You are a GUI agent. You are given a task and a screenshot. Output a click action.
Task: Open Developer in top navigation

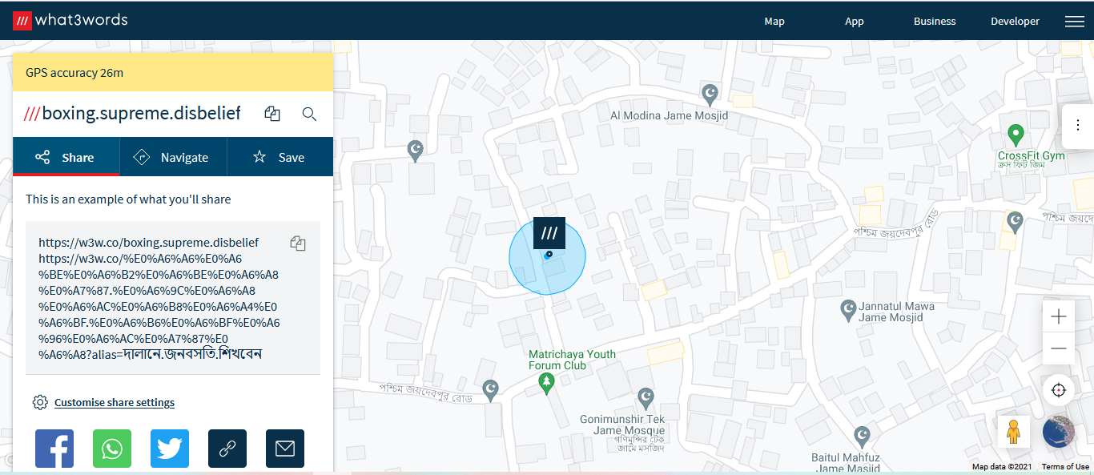1015,22
